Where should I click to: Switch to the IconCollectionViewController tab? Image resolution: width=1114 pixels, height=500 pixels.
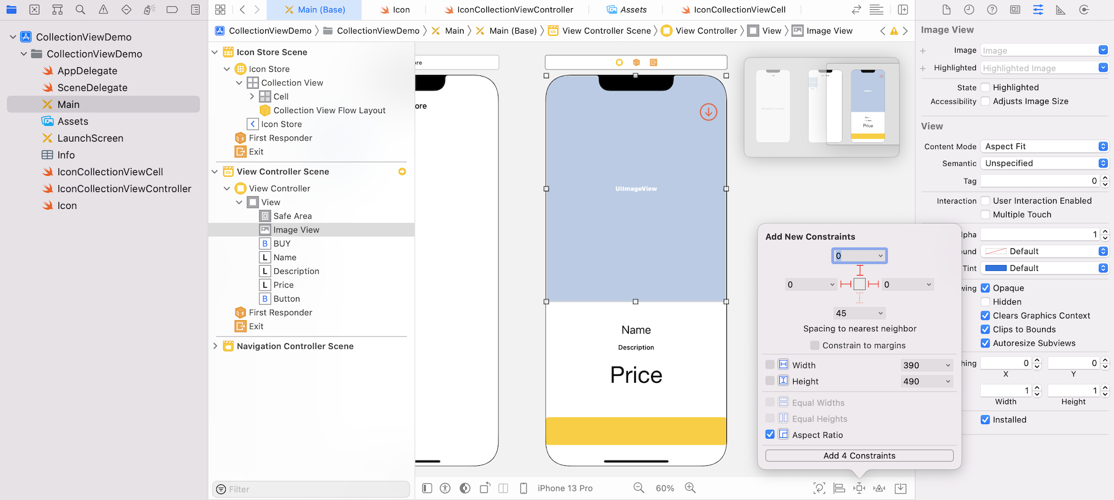tap(509, 10)
